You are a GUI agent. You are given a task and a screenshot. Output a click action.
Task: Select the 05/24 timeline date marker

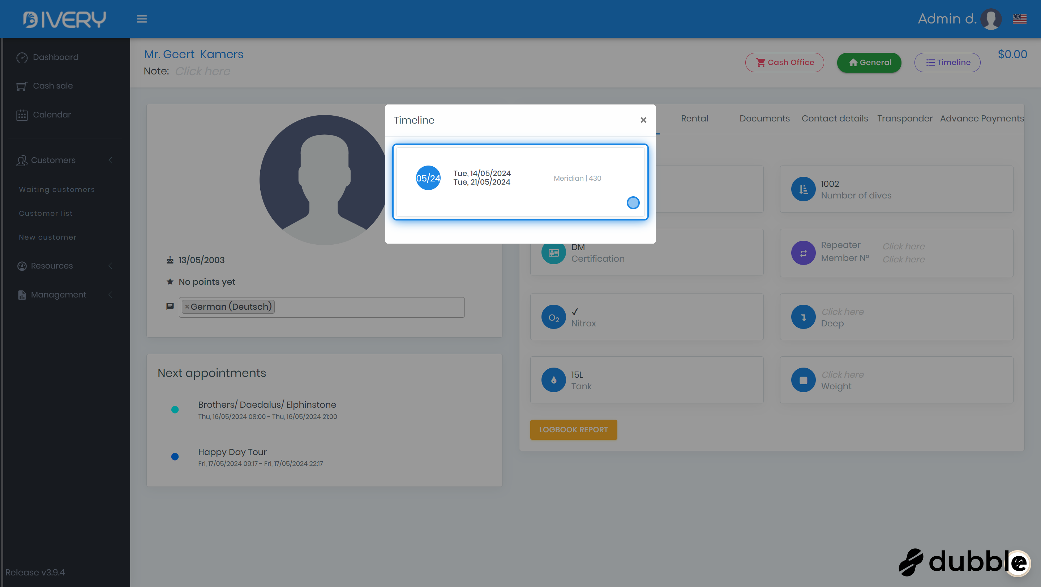tap(428, 178)
